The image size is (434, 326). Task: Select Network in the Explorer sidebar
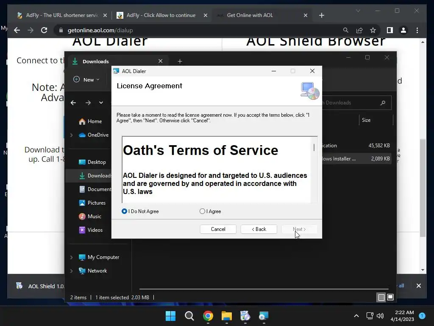click(x=93, y=271)
